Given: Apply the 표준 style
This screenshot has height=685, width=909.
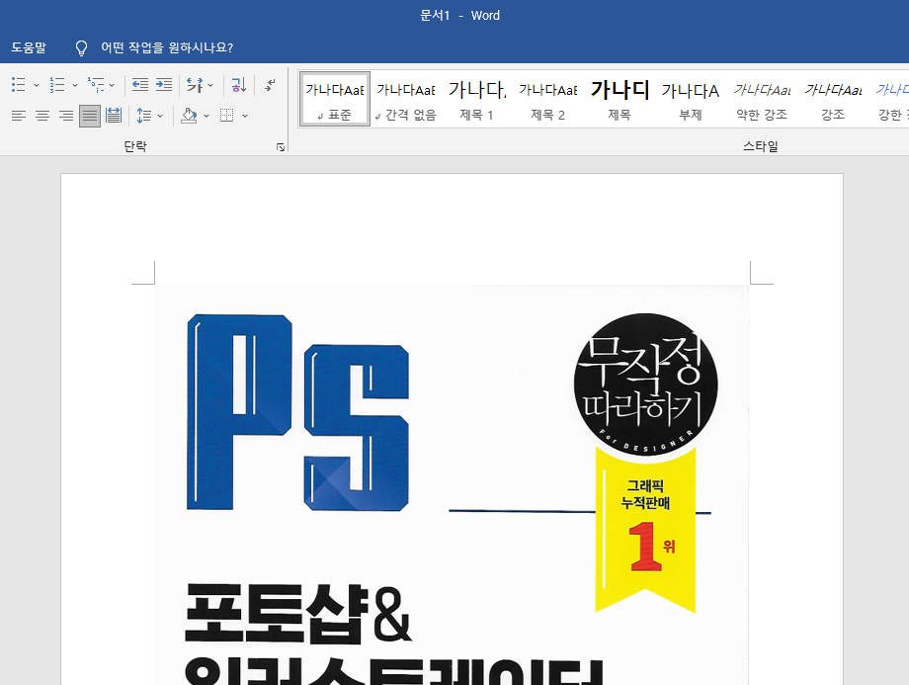Looking at the screenshot, I should [x=335, y=99].
